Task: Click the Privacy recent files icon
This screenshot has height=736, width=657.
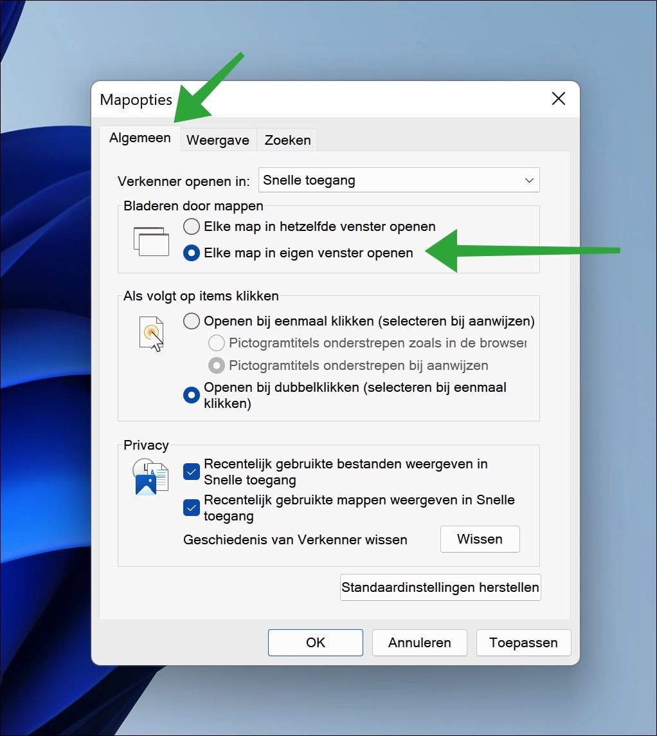Action: point(150,477)
